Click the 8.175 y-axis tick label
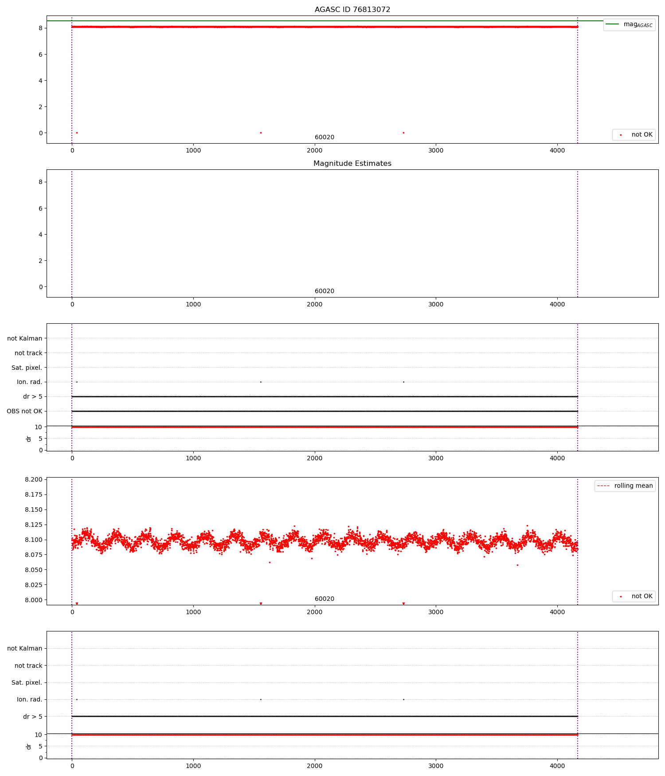Image resolution: width=665 pixels, height=776 pixels. click(x=34, y=494)
